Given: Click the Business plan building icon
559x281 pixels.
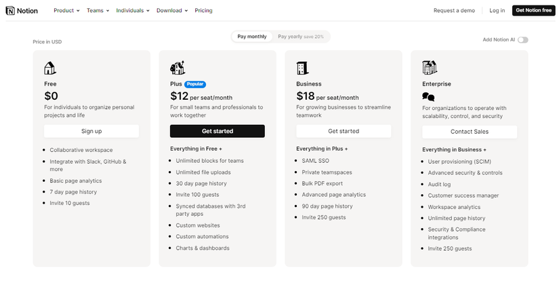Looking at the screenshot, I should coord(302,68).
